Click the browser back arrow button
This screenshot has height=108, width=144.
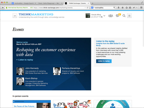[x=3, y=8]
